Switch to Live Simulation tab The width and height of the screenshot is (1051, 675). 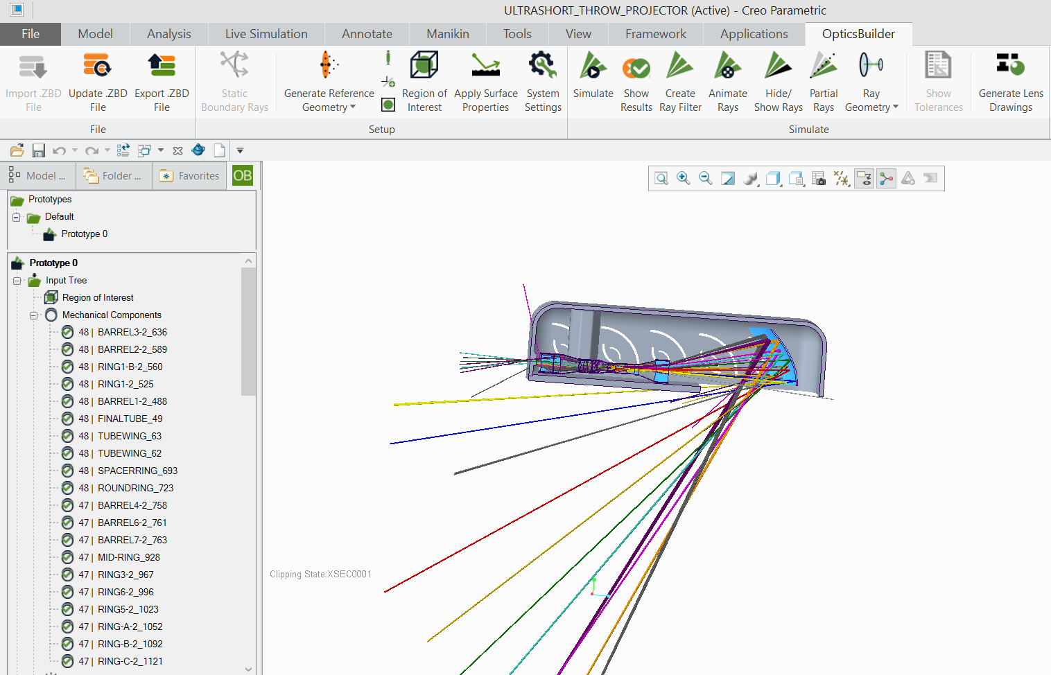coord(266,34)
